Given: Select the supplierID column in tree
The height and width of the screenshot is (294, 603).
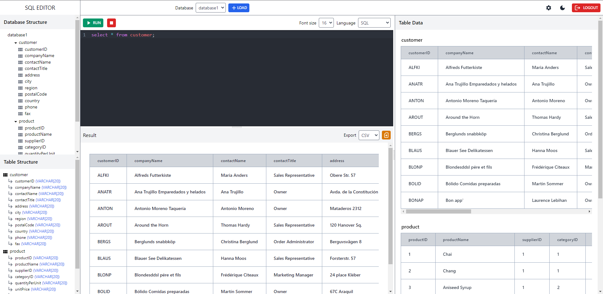Looking at the screenshot, I should (35, 141).
